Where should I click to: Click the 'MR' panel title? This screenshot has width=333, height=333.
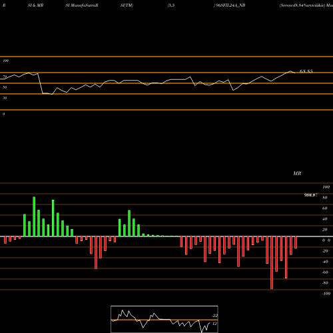point(297,173)
